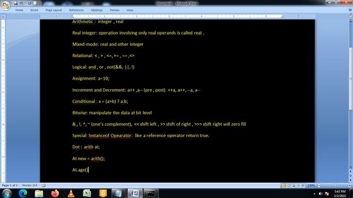353x198 pixels.
Task: Click the Words: 115 count in status bar
Action: pyautogui.click(x=29, y=185)
